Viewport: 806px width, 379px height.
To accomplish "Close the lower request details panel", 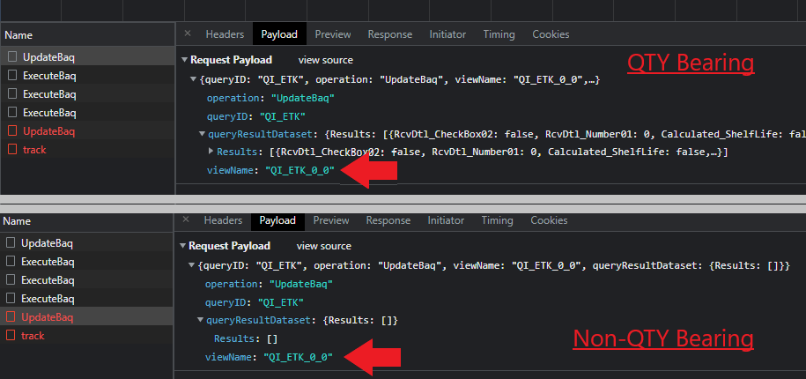I will (186, 220).
